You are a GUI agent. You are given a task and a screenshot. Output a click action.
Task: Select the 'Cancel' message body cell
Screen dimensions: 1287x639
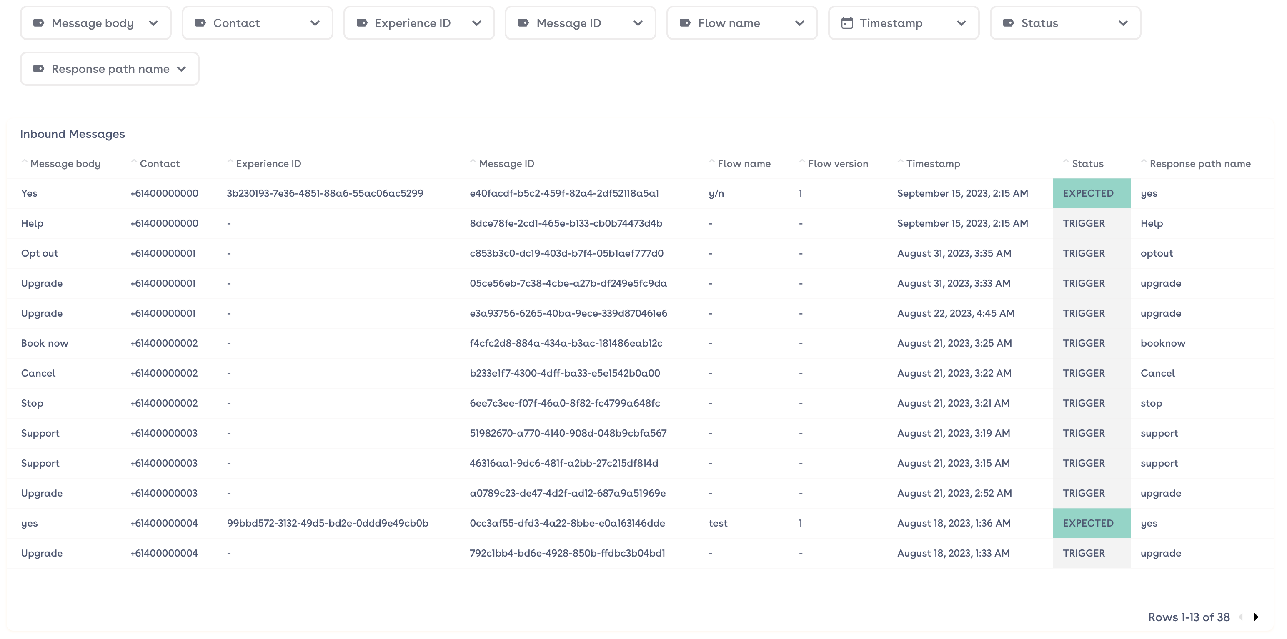click(38, 373)
